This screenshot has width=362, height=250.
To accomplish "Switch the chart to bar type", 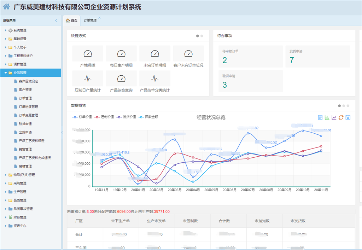I will point(327,117).
